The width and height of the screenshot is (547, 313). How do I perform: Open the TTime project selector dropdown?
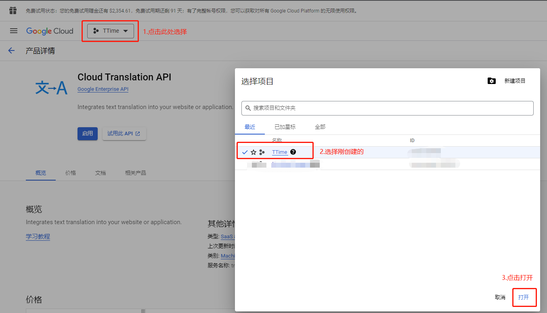pyautogui.click(x=111, y=31)
